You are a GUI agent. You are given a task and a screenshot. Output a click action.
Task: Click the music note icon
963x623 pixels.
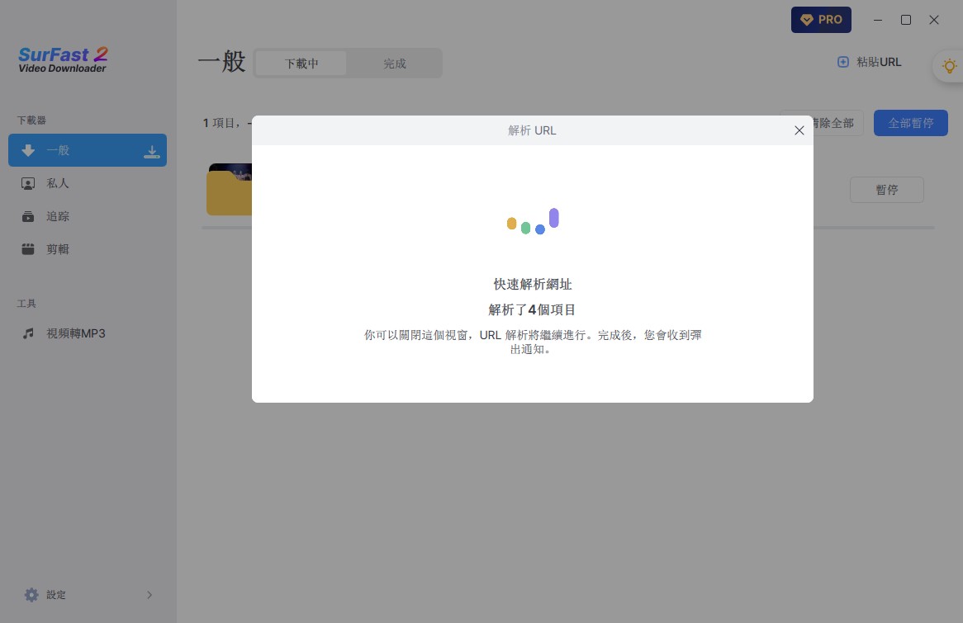pyautogui.click(x=28, y=333)
